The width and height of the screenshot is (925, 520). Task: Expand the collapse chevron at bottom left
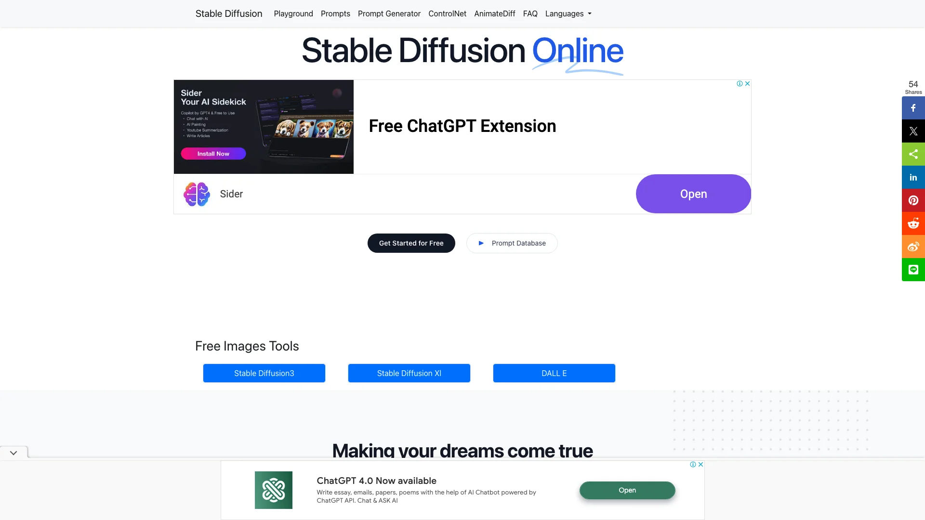(x=13, y=453)
